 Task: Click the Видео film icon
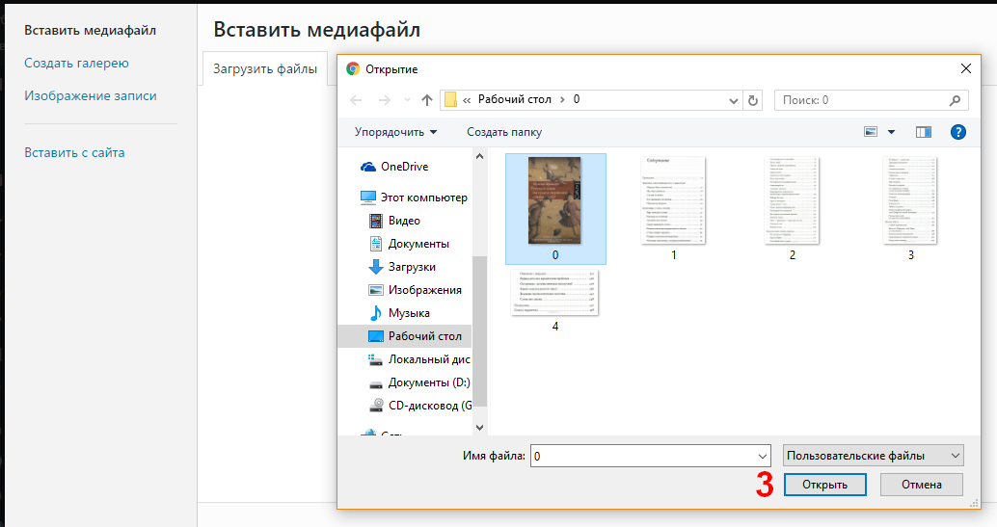376,221
